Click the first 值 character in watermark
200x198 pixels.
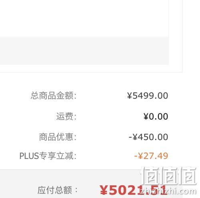[x=151, y=176]
